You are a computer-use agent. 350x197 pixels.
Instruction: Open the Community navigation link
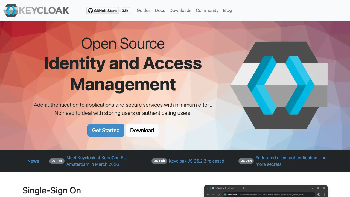[207, 10]
